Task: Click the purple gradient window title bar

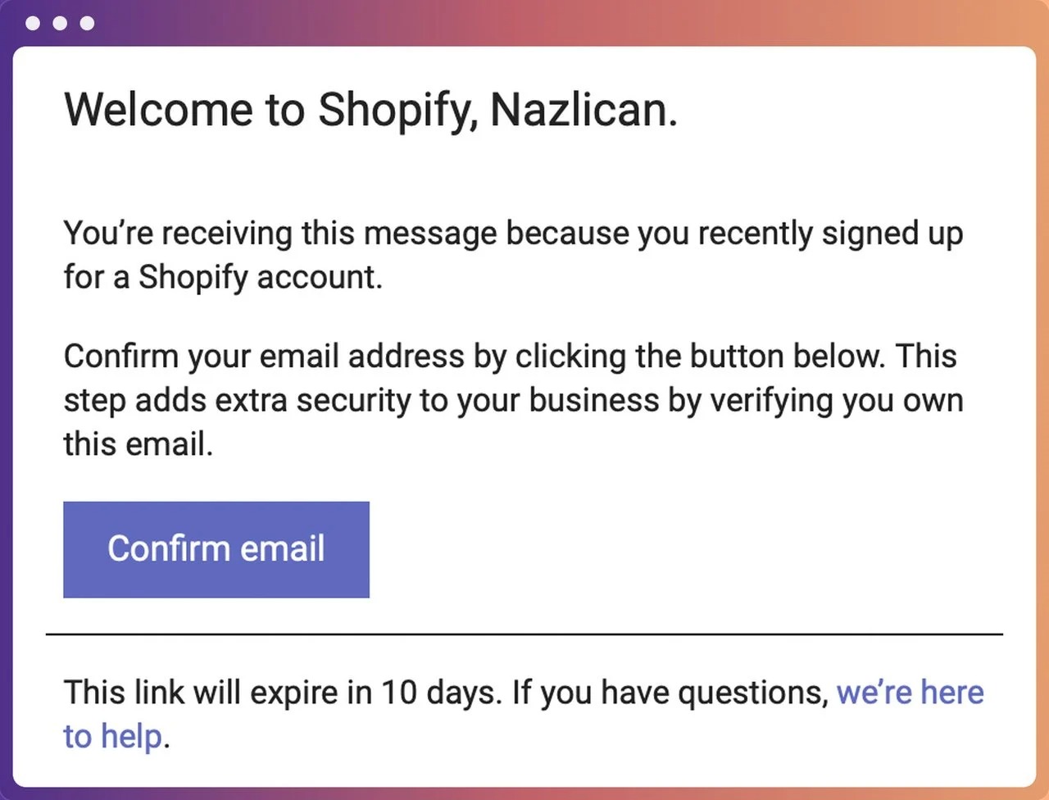Action: point(524,24)
